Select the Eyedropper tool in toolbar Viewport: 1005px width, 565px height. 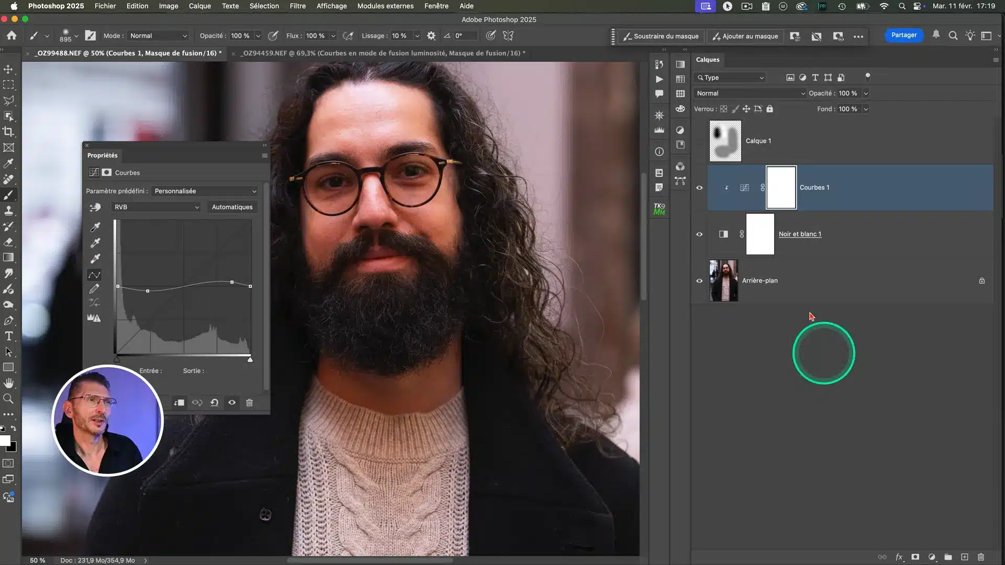coord(8,163)
